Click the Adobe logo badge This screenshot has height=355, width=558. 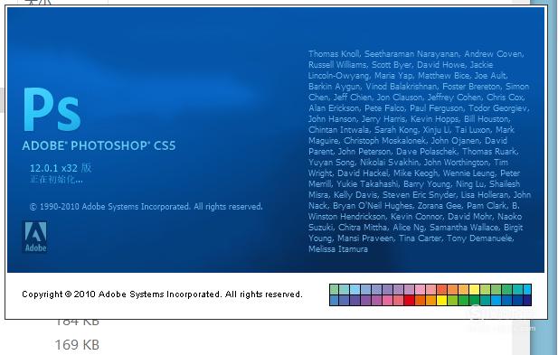[x=35, y=237]
